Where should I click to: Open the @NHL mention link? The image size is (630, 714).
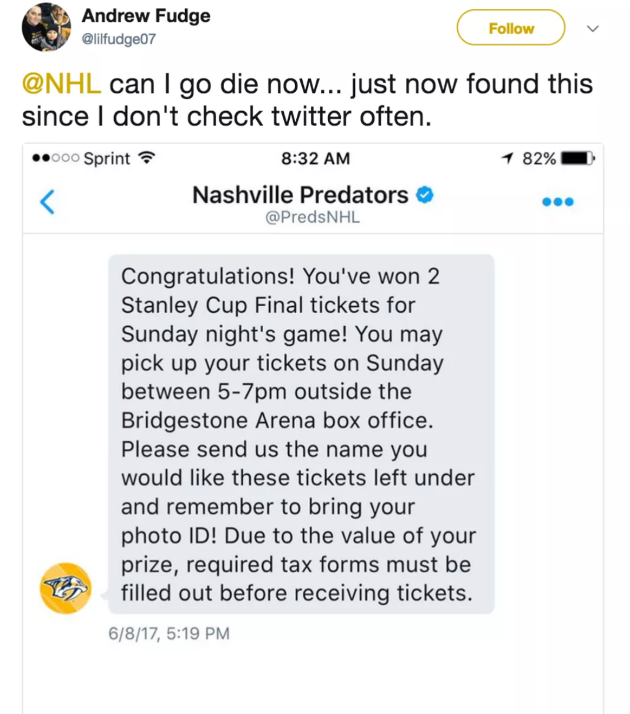pos(61,83)
